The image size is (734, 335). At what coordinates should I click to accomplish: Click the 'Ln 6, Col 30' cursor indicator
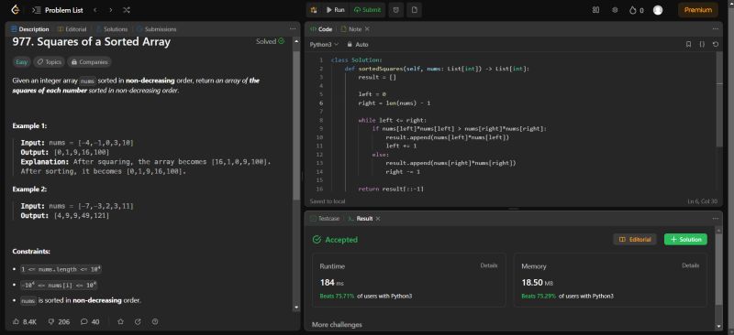tap(702, 201)
